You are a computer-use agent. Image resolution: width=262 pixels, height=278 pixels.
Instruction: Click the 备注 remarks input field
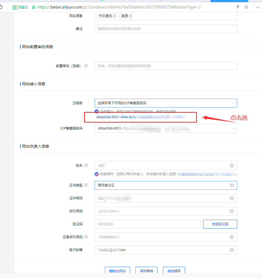point(166,29)
